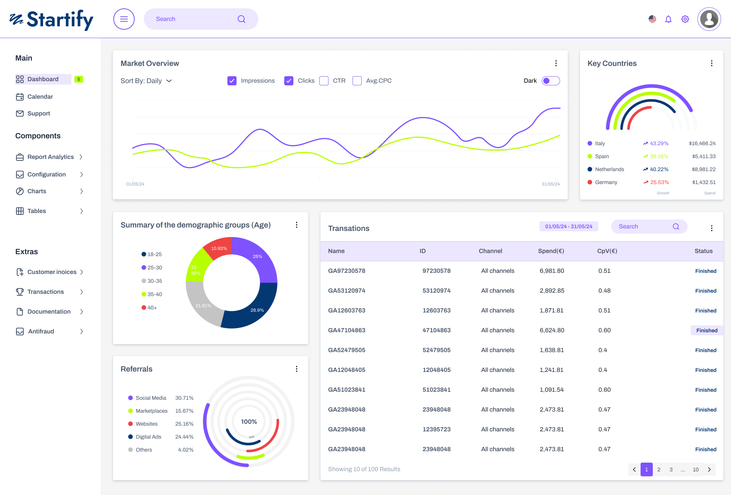731x495 pixels.
Task: Click the 01/05/24 - 31/05/24 date range
Action: tap(568, 226)
